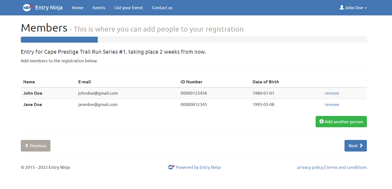Click the right chevron on Next button
The height and width of the screenshot is (189, 392).
361,146
